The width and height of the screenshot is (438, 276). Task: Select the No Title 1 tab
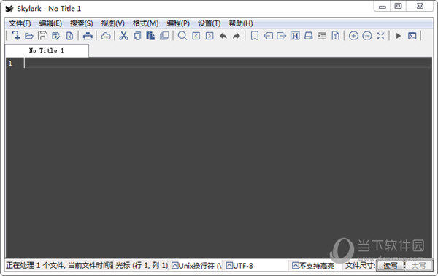pos(47,50)
